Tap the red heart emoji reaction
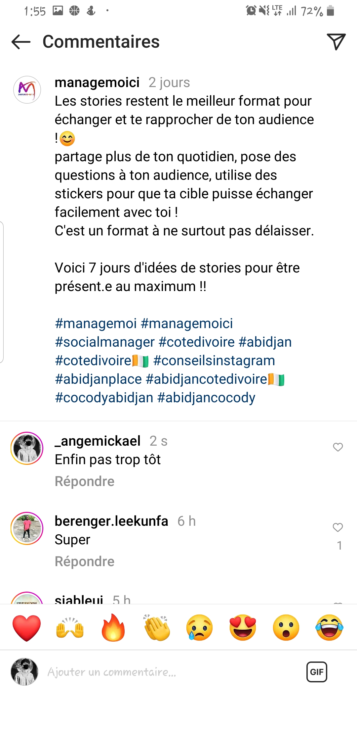 tap(26, 628)
